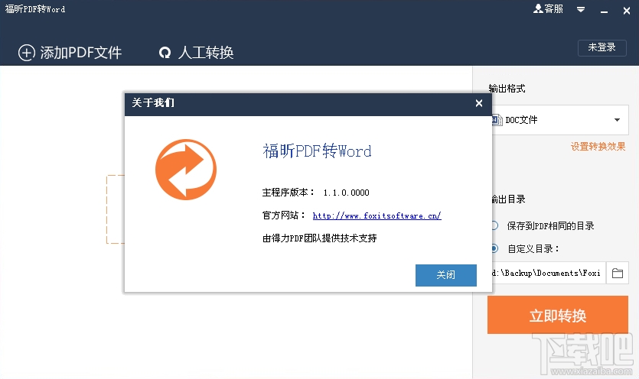
Task: Browse output folder with folder icon
Action: [x=618, y=273]
